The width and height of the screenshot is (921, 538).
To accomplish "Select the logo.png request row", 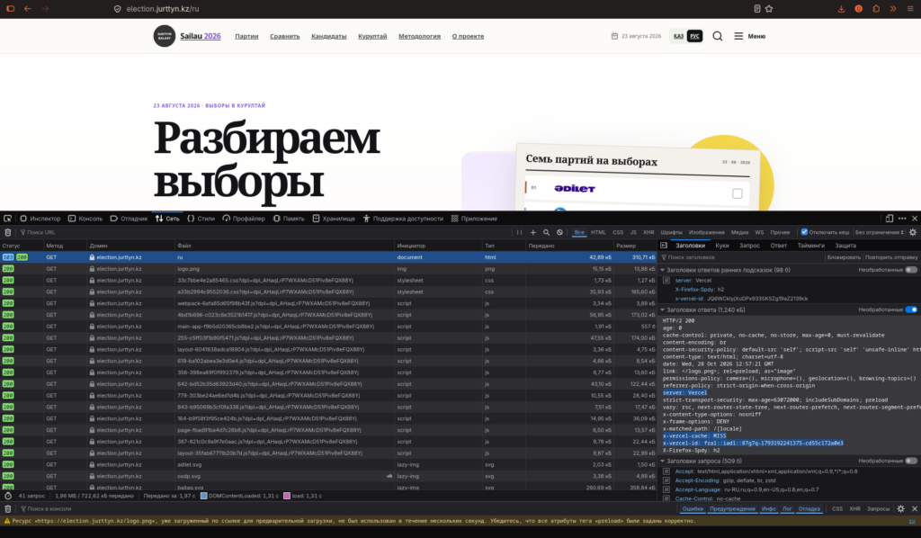I will (328, 268).
